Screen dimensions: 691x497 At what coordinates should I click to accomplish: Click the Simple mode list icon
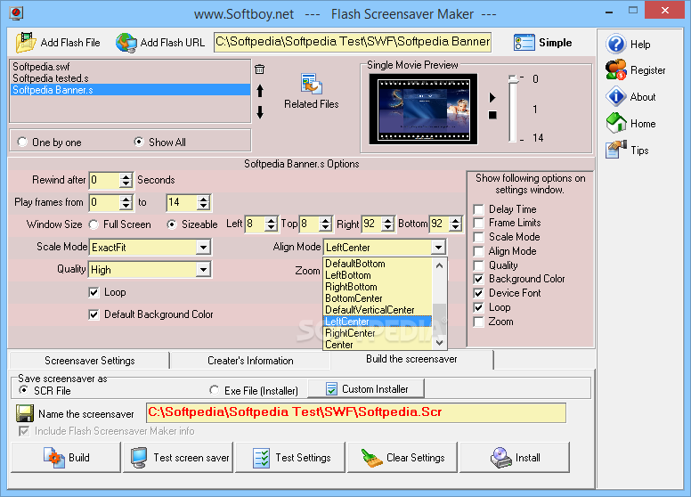pos(524,43)
